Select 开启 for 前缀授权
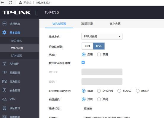The height and width of the screenshot is (118, 164). [x=84, y=99]
